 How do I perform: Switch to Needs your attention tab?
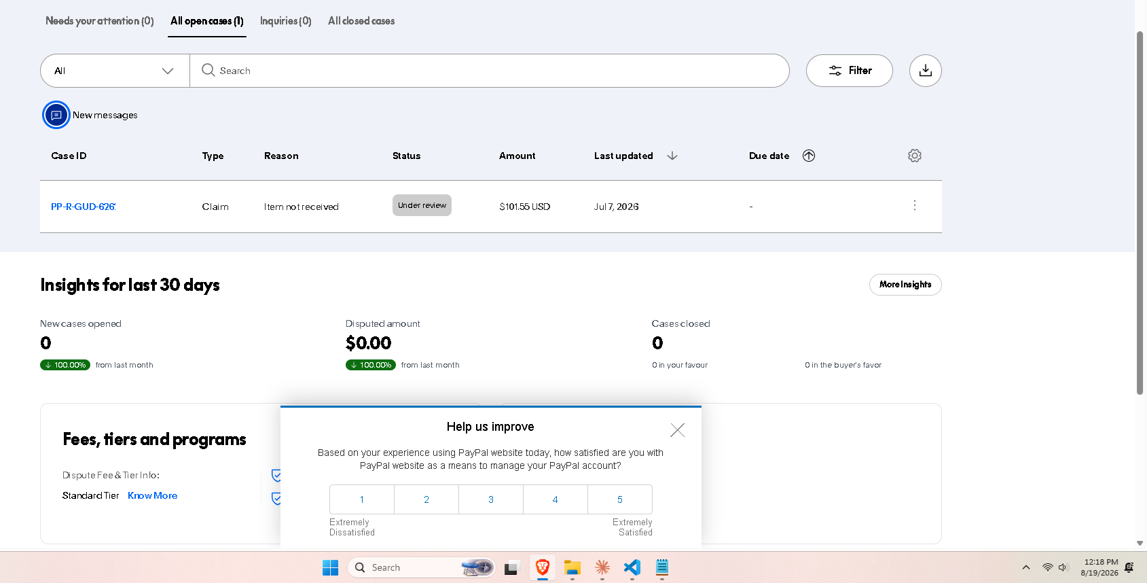coord(100,21)
